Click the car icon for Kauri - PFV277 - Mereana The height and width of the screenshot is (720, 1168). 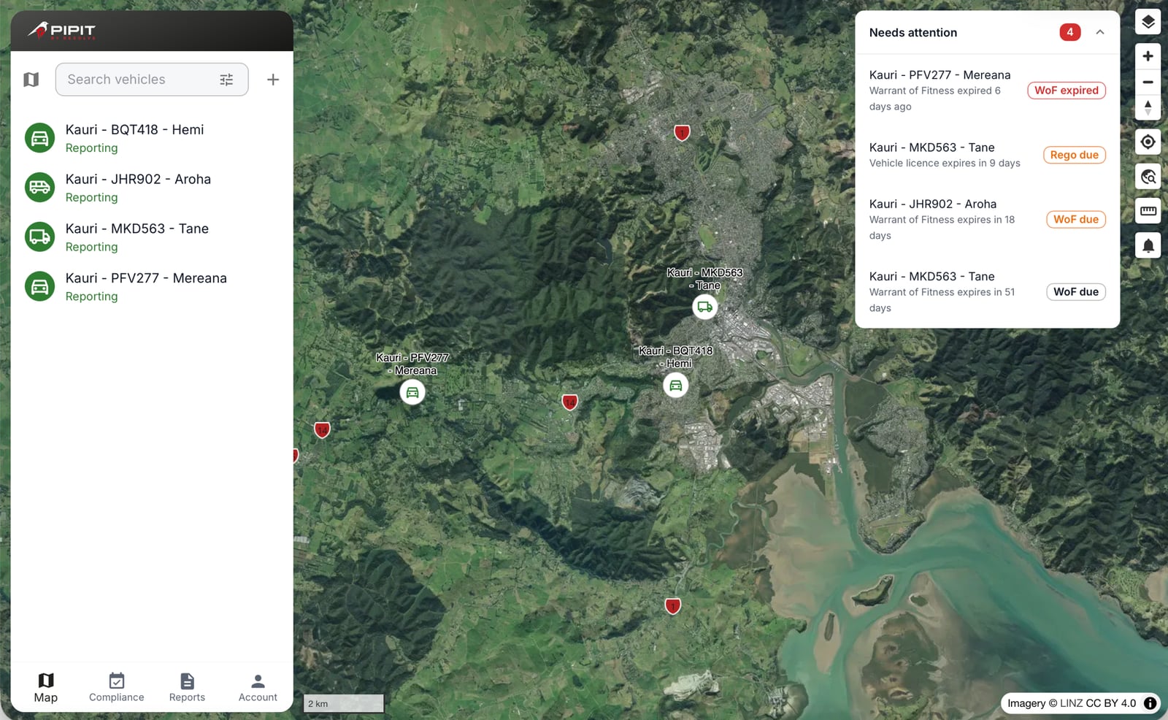click(40, 287)
